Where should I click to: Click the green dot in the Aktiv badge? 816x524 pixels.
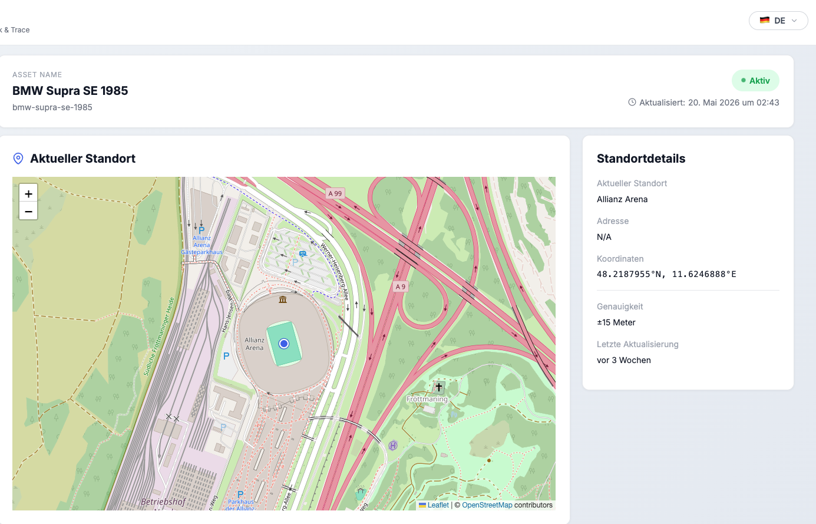[x=744, y=80]
